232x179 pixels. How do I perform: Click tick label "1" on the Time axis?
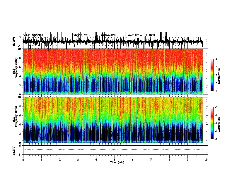click(41, 160)
